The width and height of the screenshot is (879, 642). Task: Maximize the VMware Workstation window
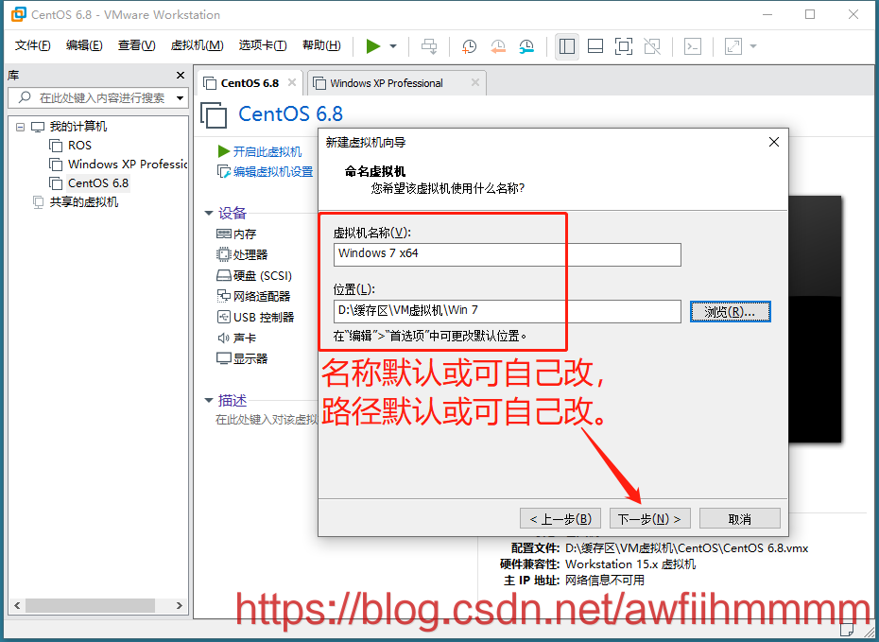pyautogui.click(x=810, y=14)
